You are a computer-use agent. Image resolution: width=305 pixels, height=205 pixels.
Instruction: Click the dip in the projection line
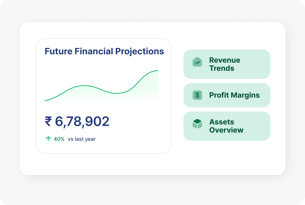pyautogui.click(x=117, y=93)
